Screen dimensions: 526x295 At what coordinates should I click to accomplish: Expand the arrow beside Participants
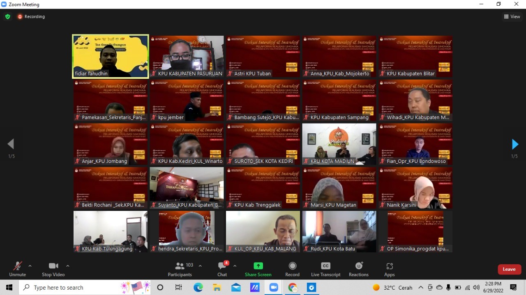tap(200, 266)
